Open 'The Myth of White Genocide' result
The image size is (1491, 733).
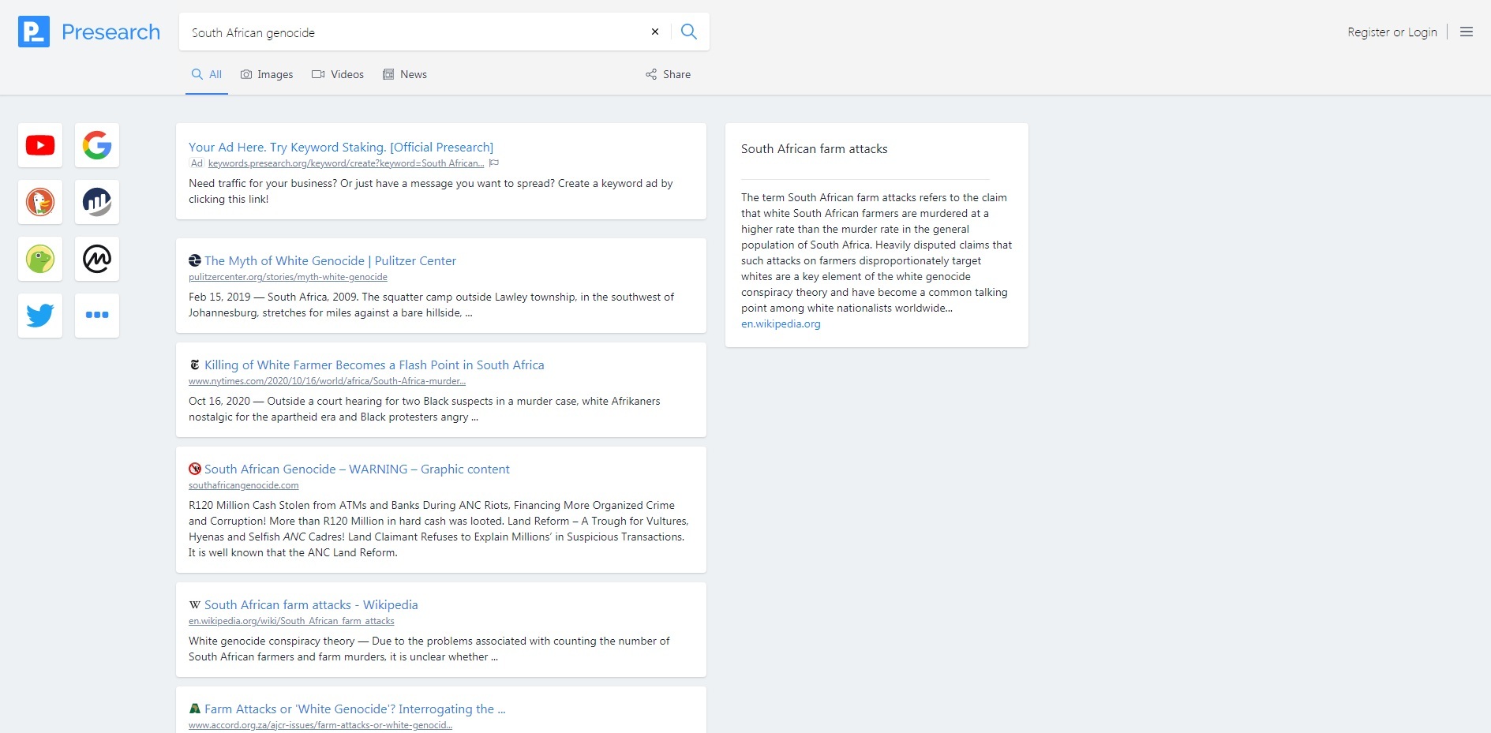(330, 260)
